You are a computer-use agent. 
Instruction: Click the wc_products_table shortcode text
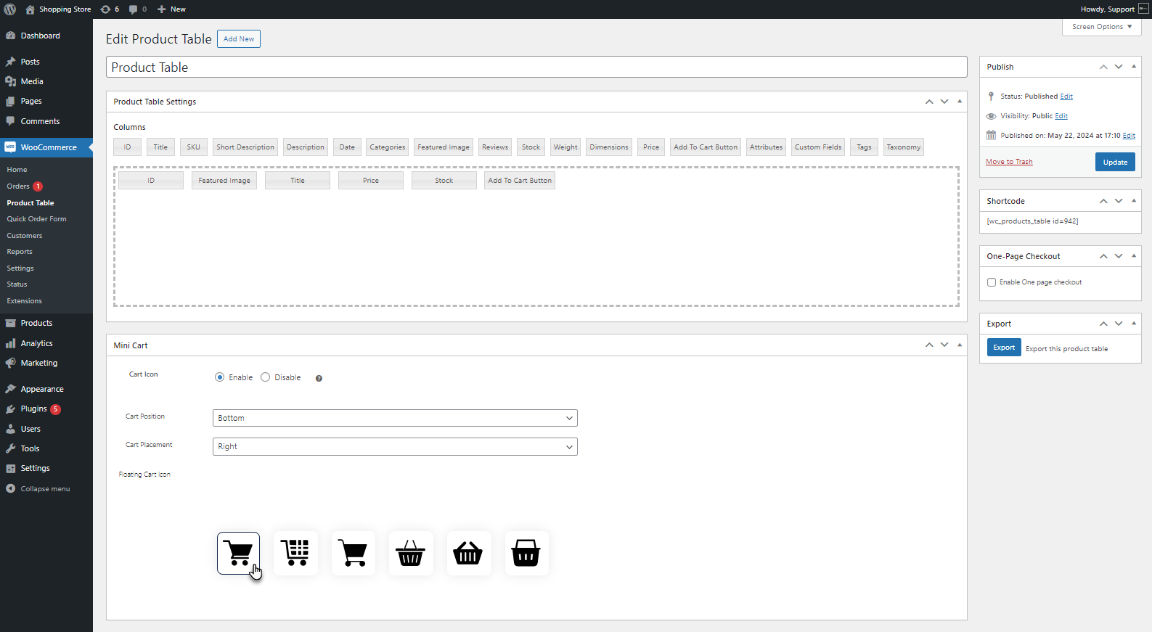(1032, 221)
